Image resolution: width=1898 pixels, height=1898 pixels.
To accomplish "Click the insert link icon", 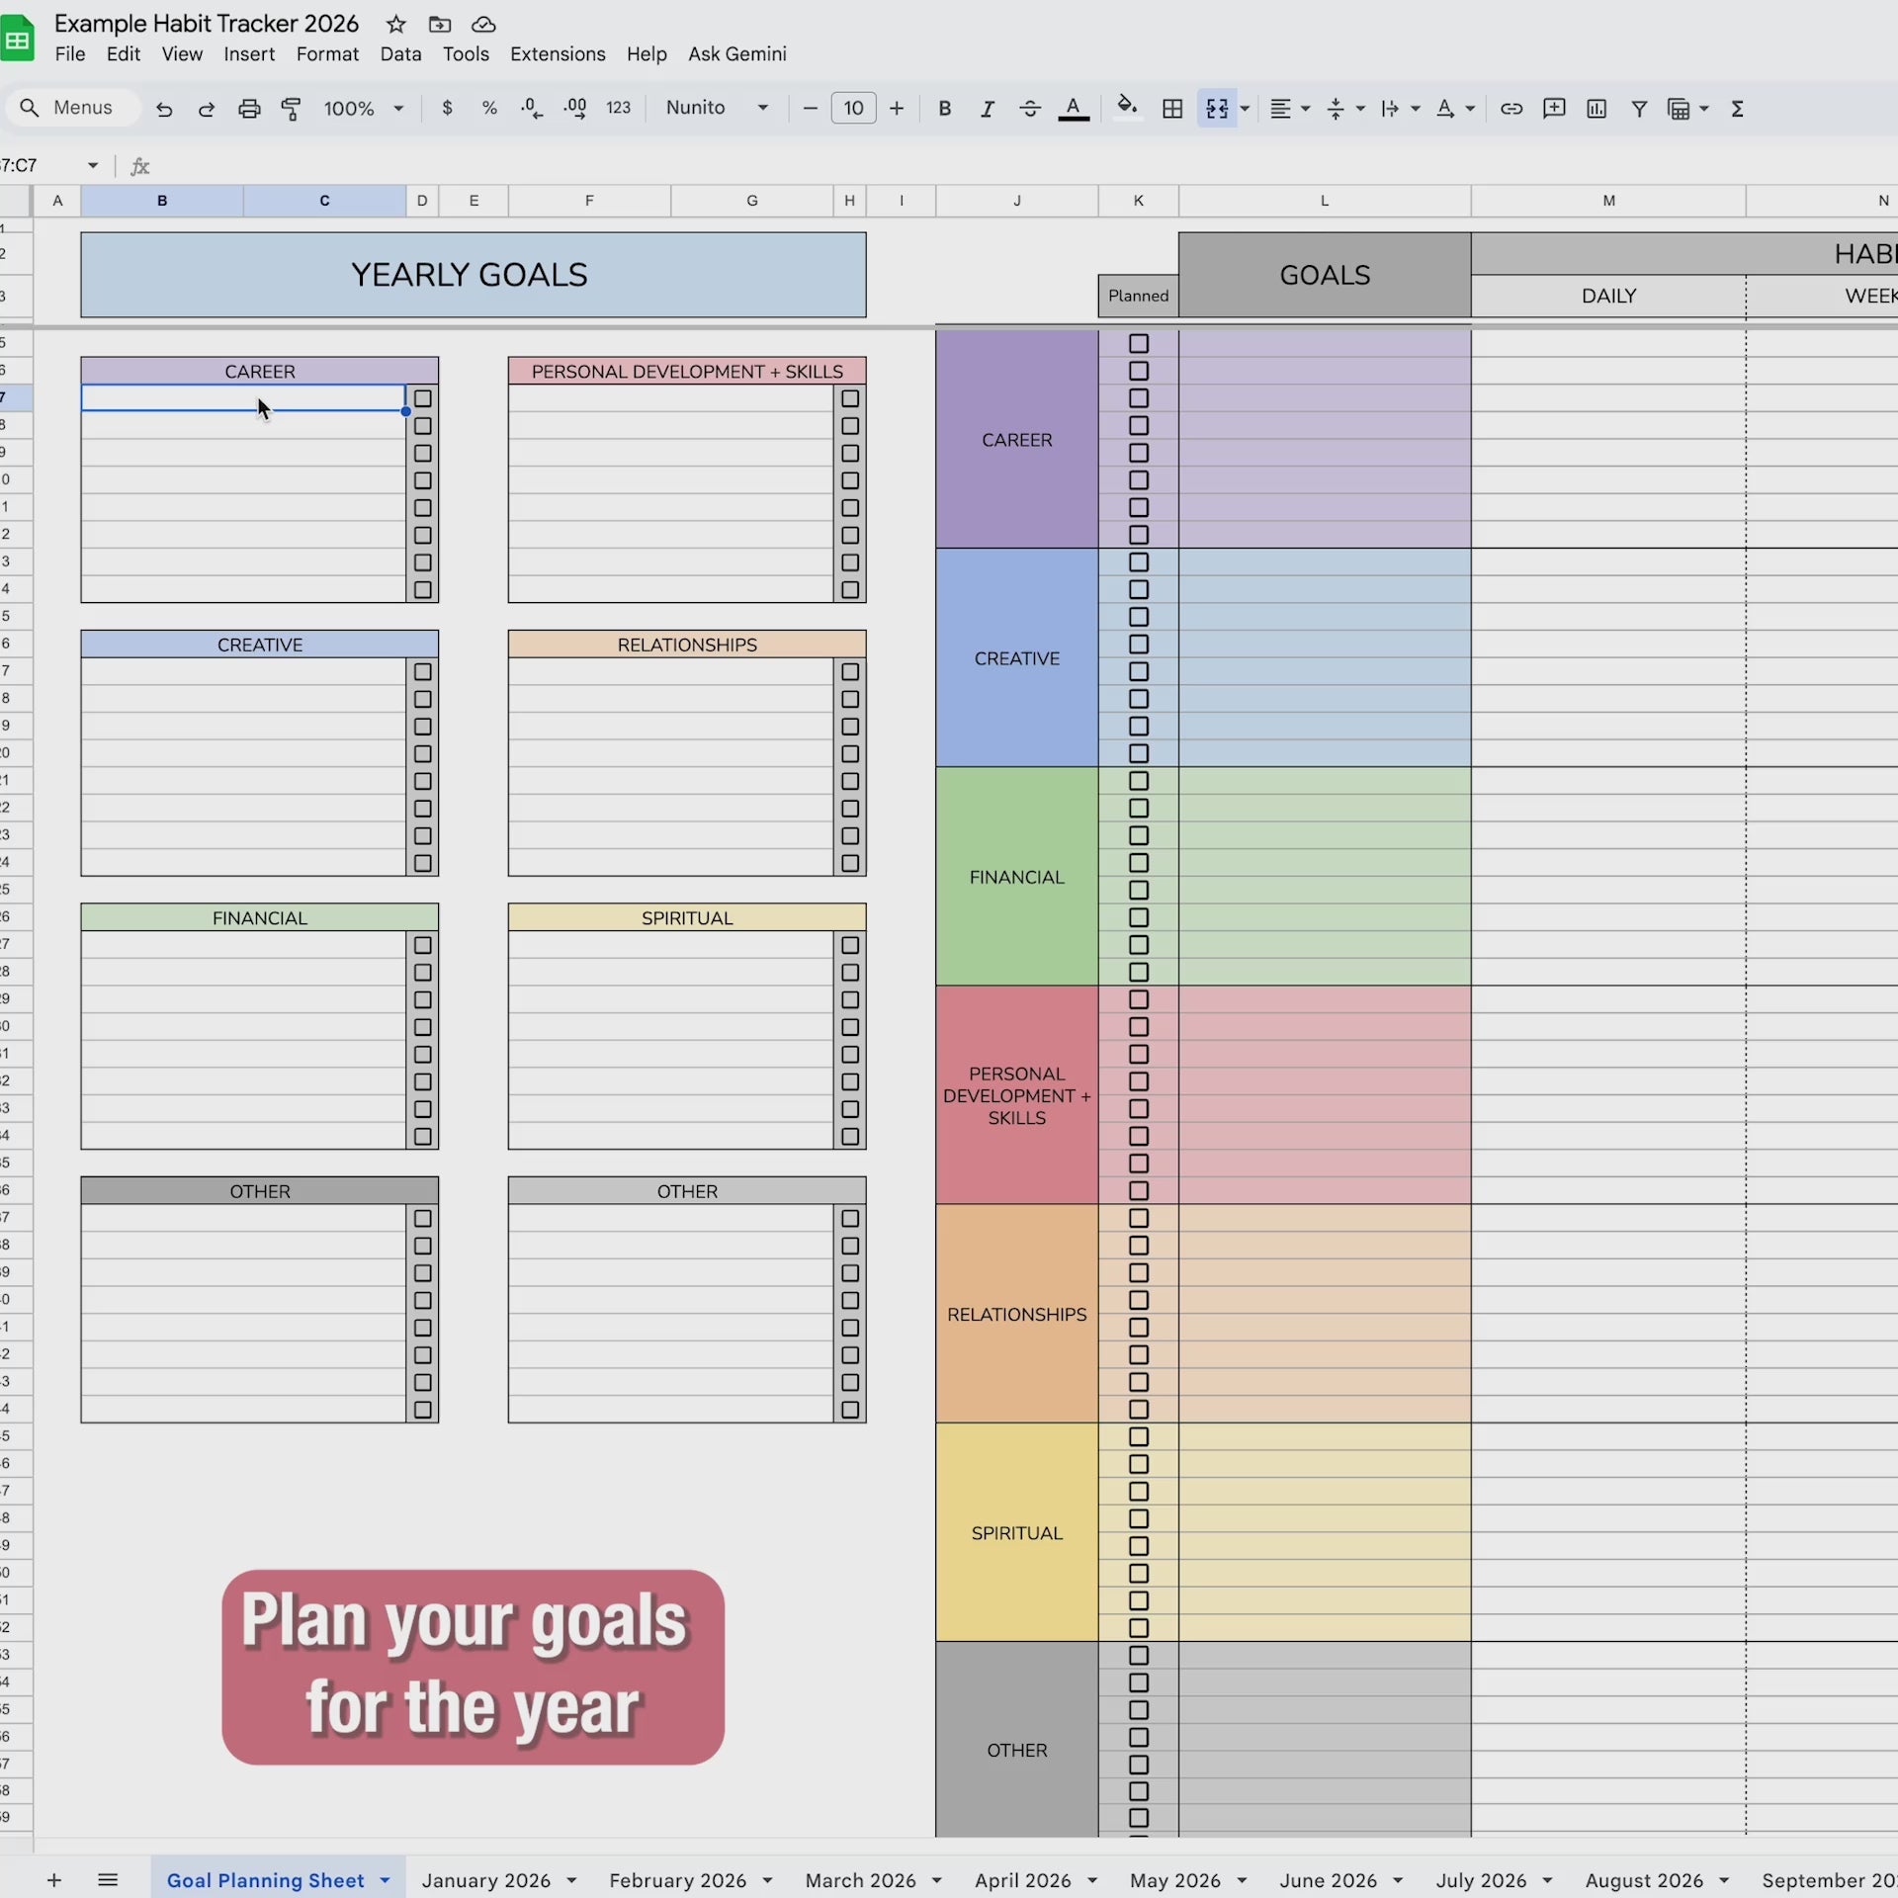I will [x=1510, y=109].
